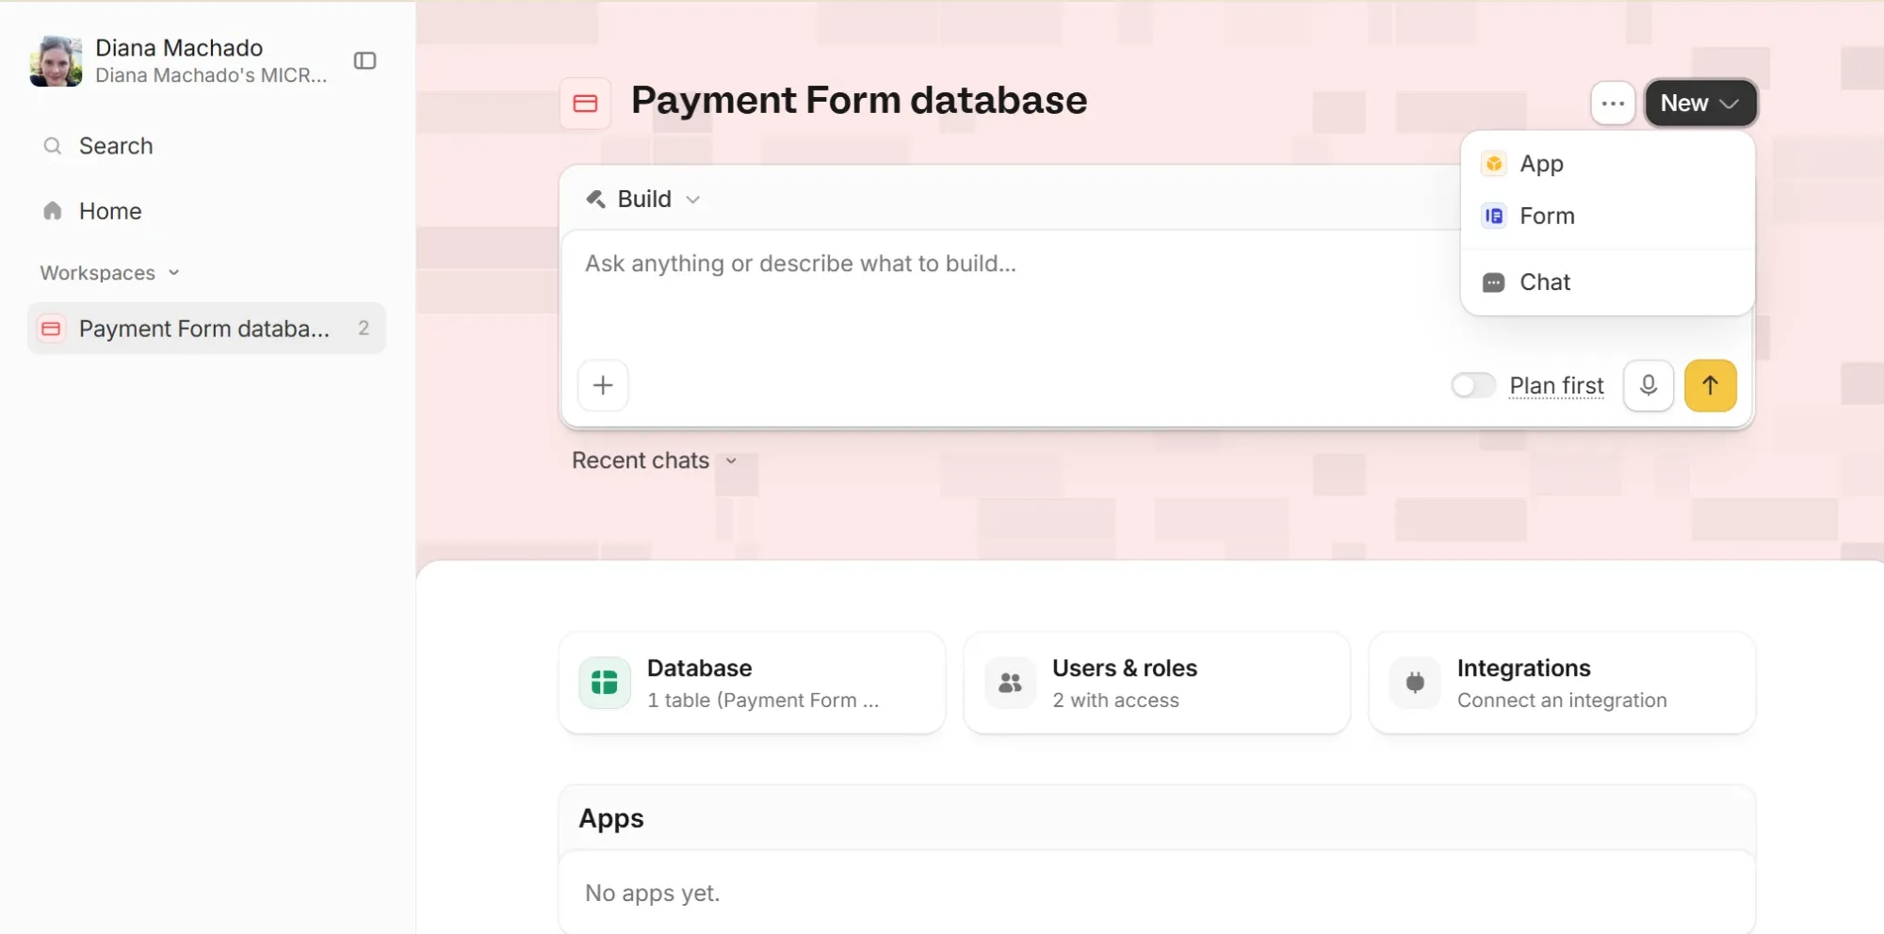Choose Chat from the New menu
1884x934 pixels.
pos(1607,282)
